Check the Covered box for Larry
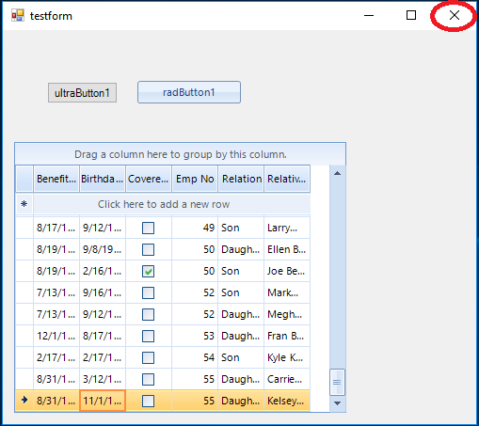Viewport: 479px width, 426px height. tap(148, 228)
